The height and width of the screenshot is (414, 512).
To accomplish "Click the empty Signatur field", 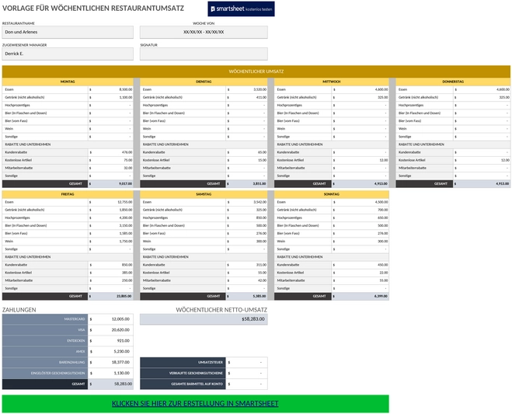I will [204, 54].
